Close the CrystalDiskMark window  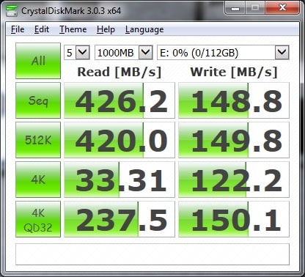click(x=282, y=8)
